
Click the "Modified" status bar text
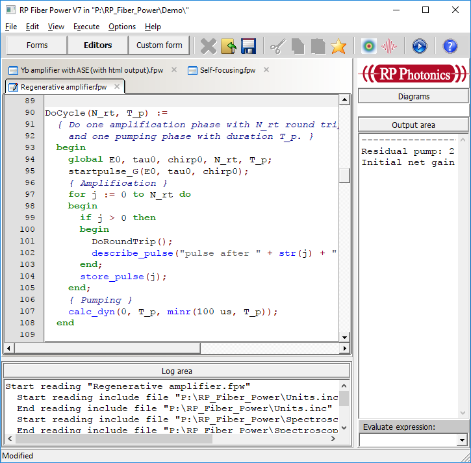click(x=18, y=456)
